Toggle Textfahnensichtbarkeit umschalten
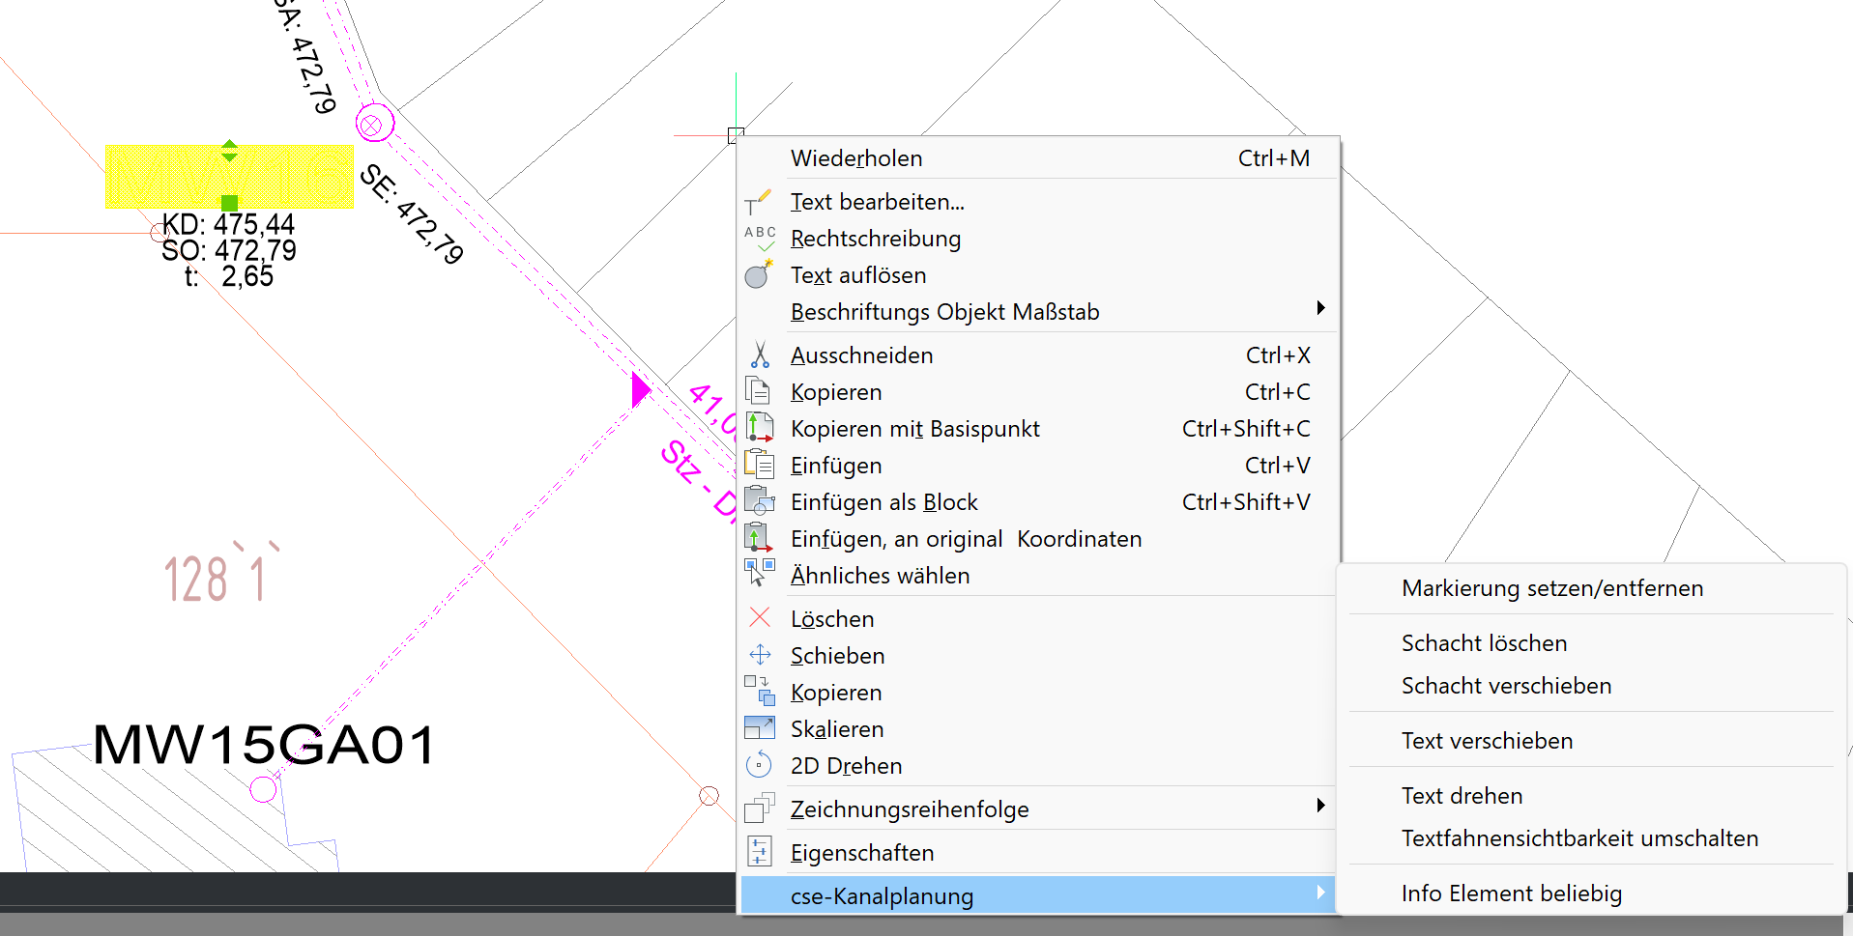This screenshot has width=1853, height=936. point(1579,838)
